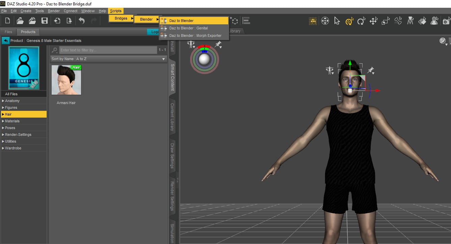
Task: Click the Export icon
Action: 69,21
